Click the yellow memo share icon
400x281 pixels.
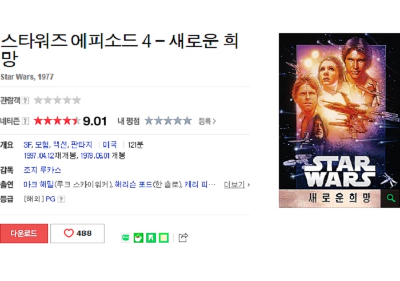(163, 238)
